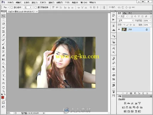Screen dimensions: 153x115
Task: Add a Gradient Map adjustment
Action: pos(140,111)
